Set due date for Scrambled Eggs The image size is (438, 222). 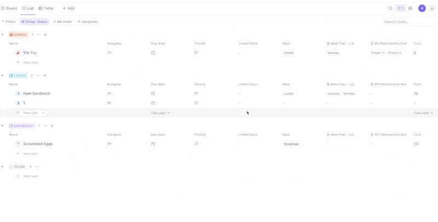point(153,144)
